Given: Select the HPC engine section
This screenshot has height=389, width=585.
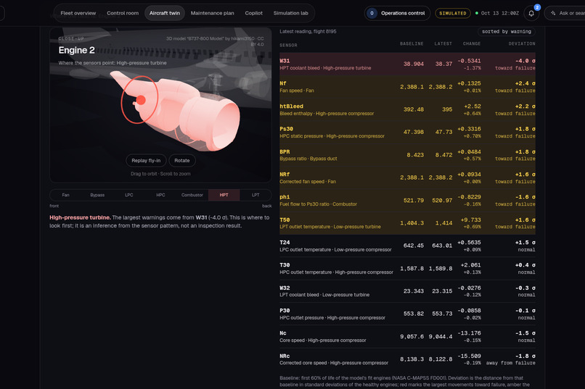Looking at the screenshot, I should pos(160,195).
